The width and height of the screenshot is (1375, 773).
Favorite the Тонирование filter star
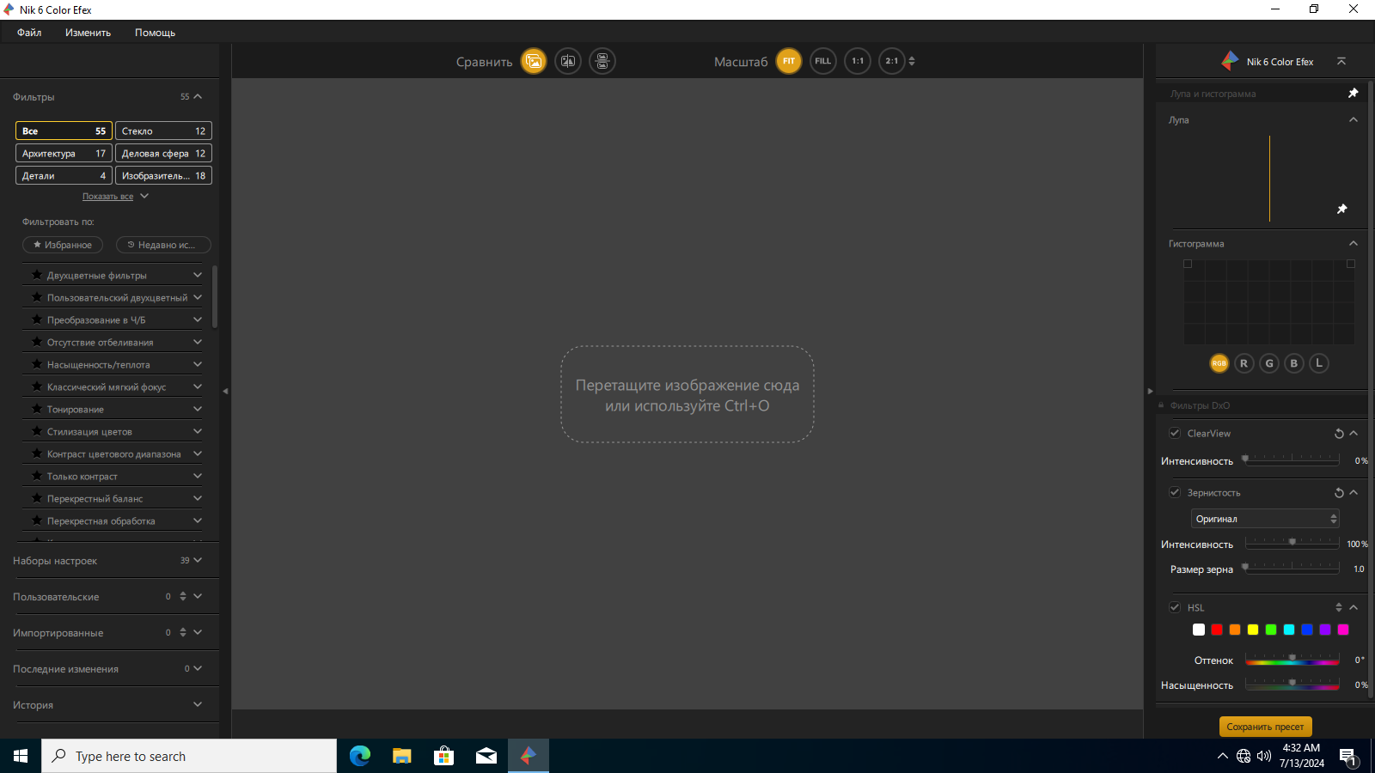pos(37,409)
